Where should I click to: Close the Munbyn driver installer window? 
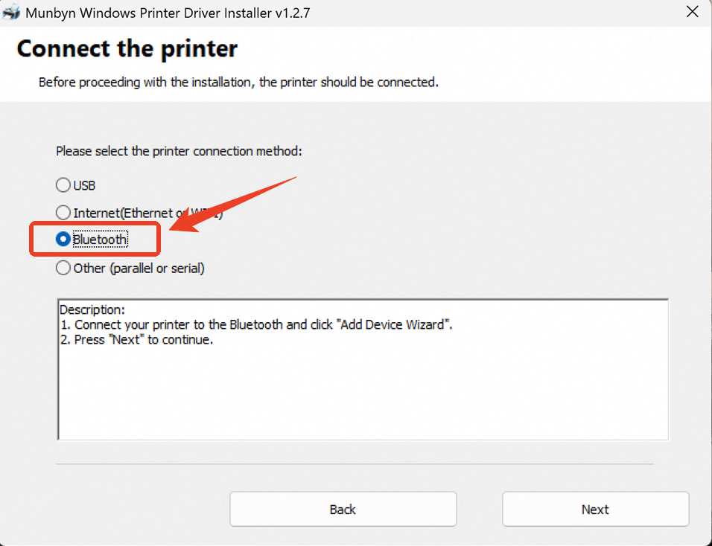tap(692, 12)
